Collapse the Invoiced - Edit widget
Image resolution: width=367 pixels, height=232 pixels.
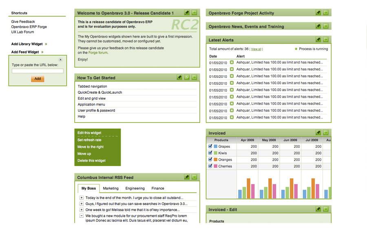[325, 209]
